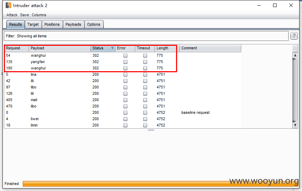The image size is (302, 191).
Task: Toggle Timeout checkbox for lina row
Action: 145,75
